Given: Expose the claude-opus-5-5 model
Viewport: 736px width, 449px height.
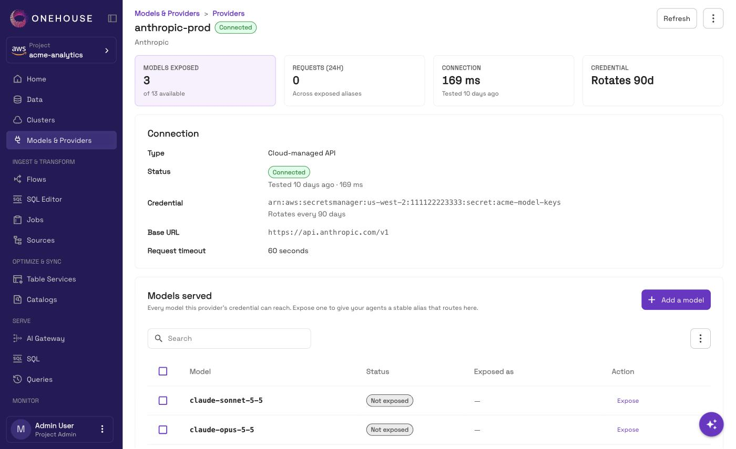Looking at the screenshot, I should [x=628, y=430].
